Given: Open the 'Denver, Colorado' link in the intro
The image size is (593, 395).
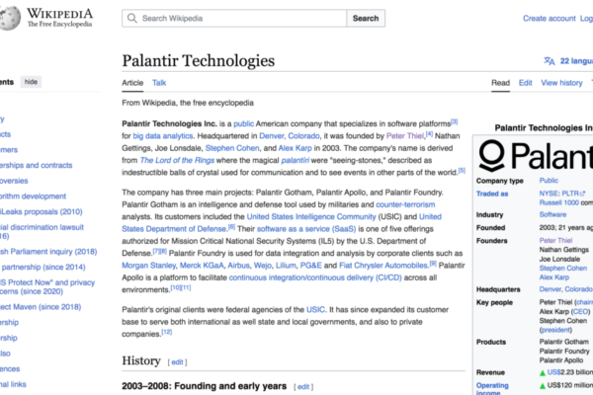Looking at the screenshot, I should (x=290, y=136).
